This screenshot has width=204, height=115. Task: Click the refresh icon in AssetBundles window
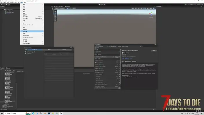pyautogui.click(x=26, y=50)
